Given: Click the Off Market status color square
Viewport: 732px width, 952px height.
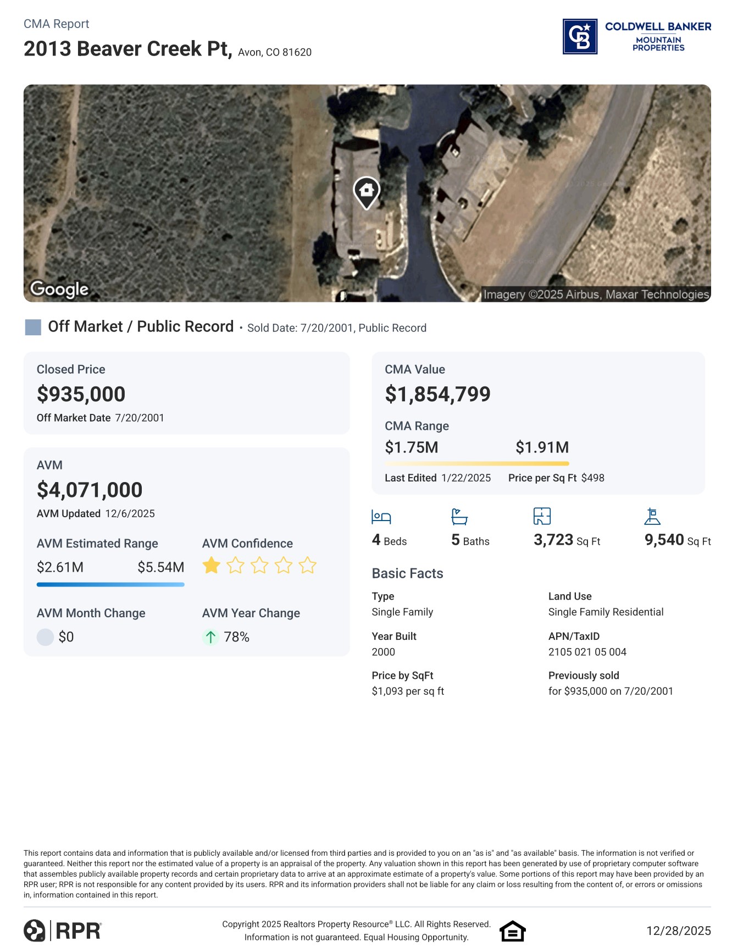Looking at the screenshot, I should coord(34,327).
